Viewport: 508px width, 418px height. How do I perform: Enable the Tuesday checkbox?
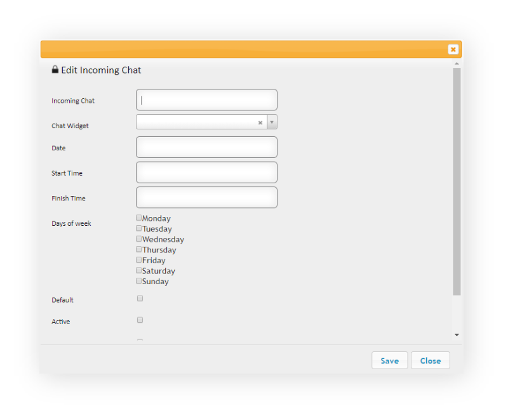pos(138,228)
